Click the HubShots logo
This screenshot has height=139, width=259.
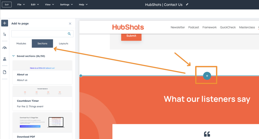click(128, 27)
